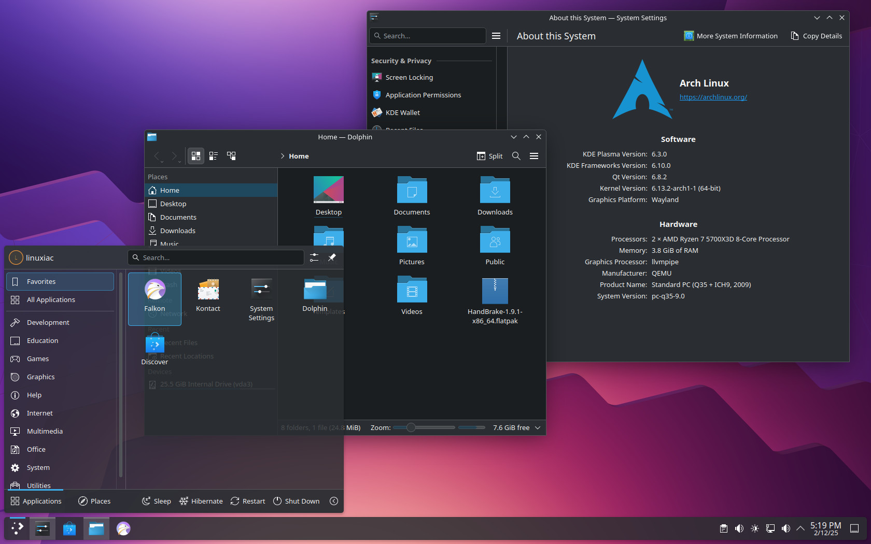Expand the 7.6 GiB free space dropdown
The image size is (871, 544).
point(538,427)
